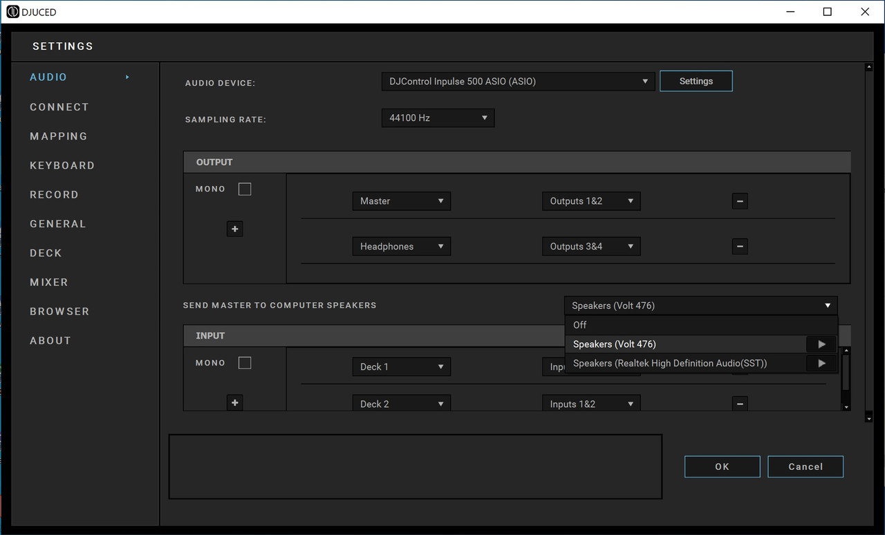This screenshot has height=535, width=885.
Task: Open the Inputs 1&2 dropdown for Deck 2
Action: [x=591, y=404]
